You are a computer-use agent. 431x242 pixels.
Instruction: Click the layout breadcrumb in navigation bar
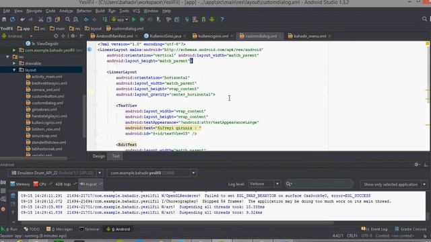click(94, 28)
